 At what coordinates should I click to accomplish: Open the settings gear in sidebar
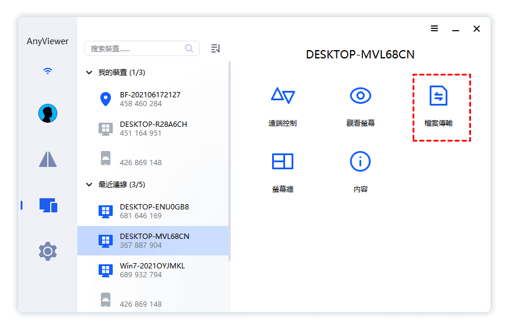point(48,251)
